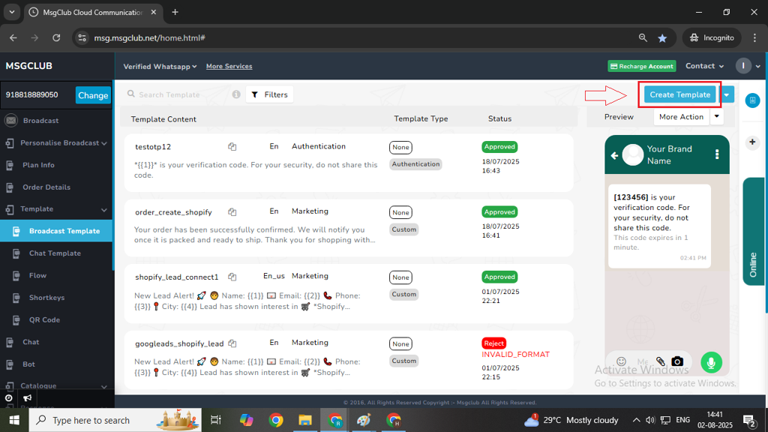Open the emoji picker in preview

pyautogui.click(x=621, y=361)
